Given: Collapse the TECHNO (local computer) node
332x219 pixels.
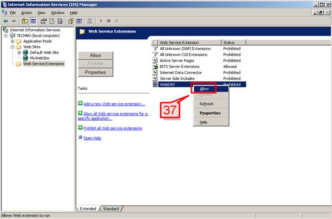Looking at the screenshot, I should tap(5, 35).
